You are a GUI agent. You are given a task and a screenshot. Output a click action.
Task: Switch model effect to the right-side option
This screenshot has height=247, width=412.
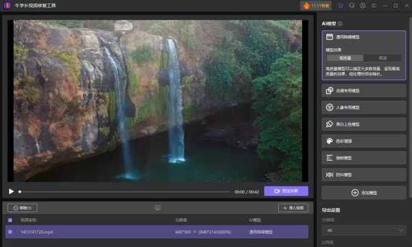(x=382, y=58)
